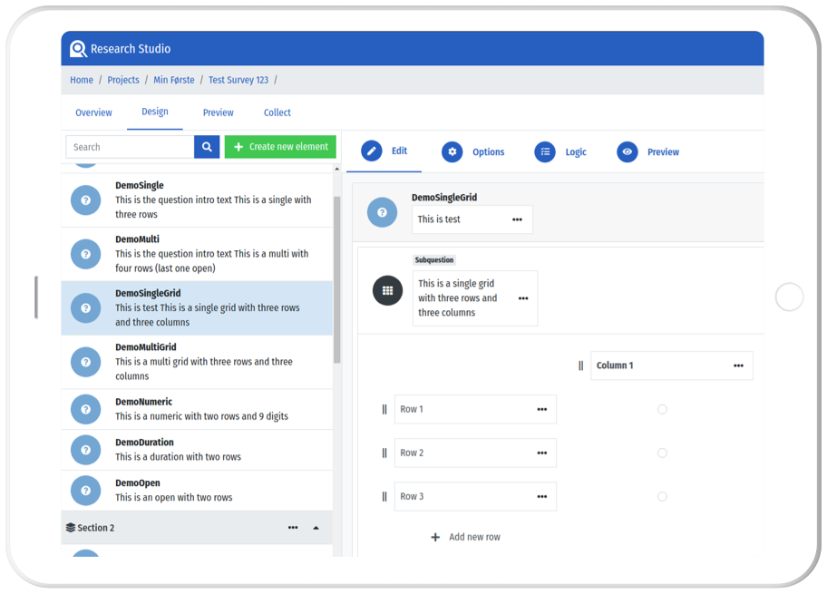Click the Row 3 text field

[475, 496]
